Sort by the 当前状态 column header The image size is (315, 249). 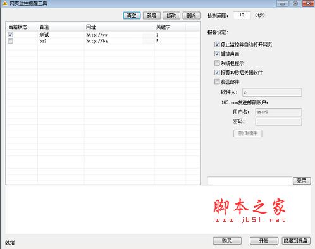click(22, 27)
